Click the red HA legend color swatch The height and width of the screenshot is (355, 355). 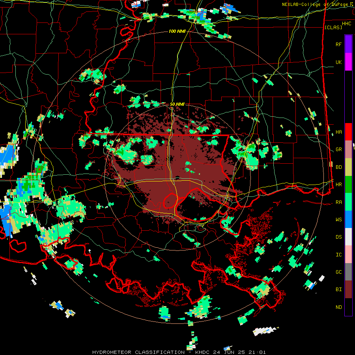pyautogui.click(x=348, y=132)
